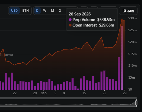Download chart as .png
142x112 pixels.
tap(128, 11)
